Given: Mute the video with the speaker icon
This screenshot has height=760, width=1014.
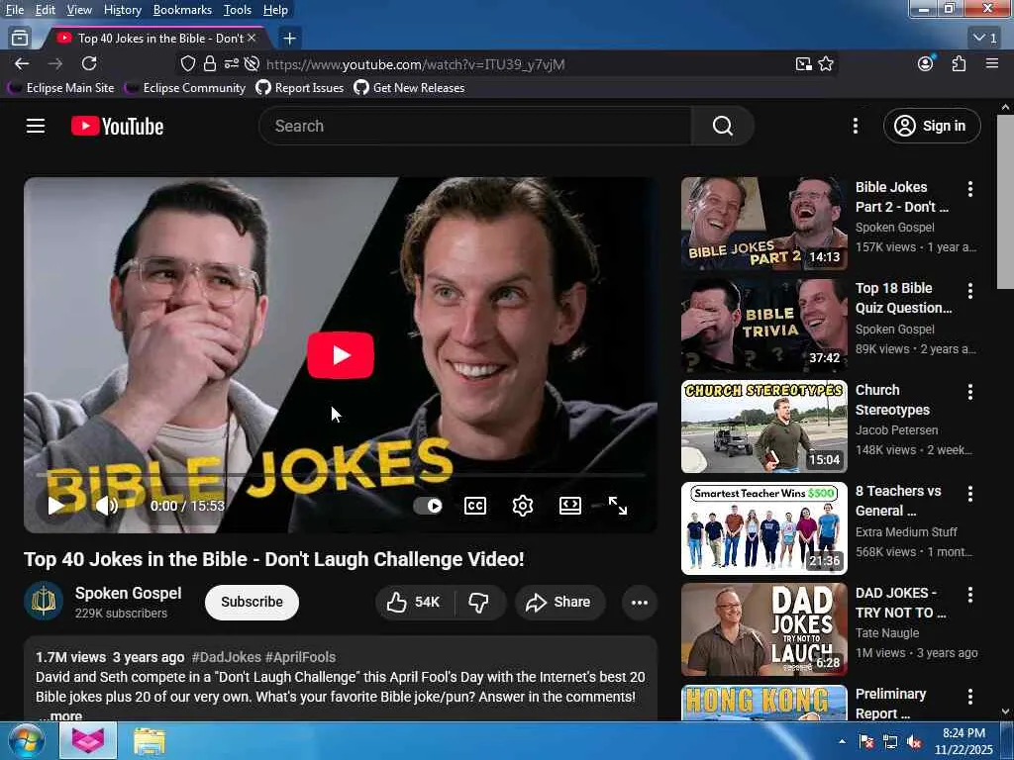Looking at the screenshot, I should pos(107,506).
